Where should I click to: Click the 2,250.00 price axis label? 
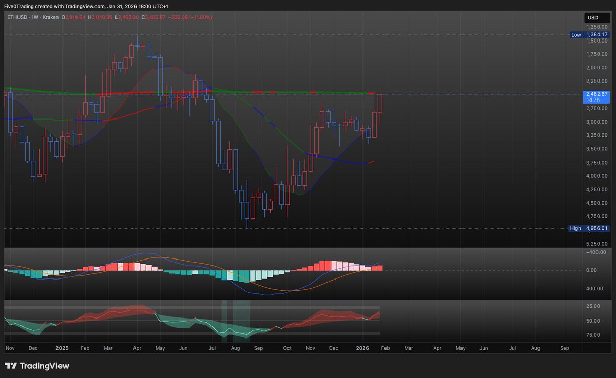click(597, 81)
